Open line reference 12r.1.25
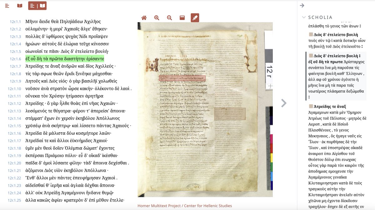 (x=14, y=200)
